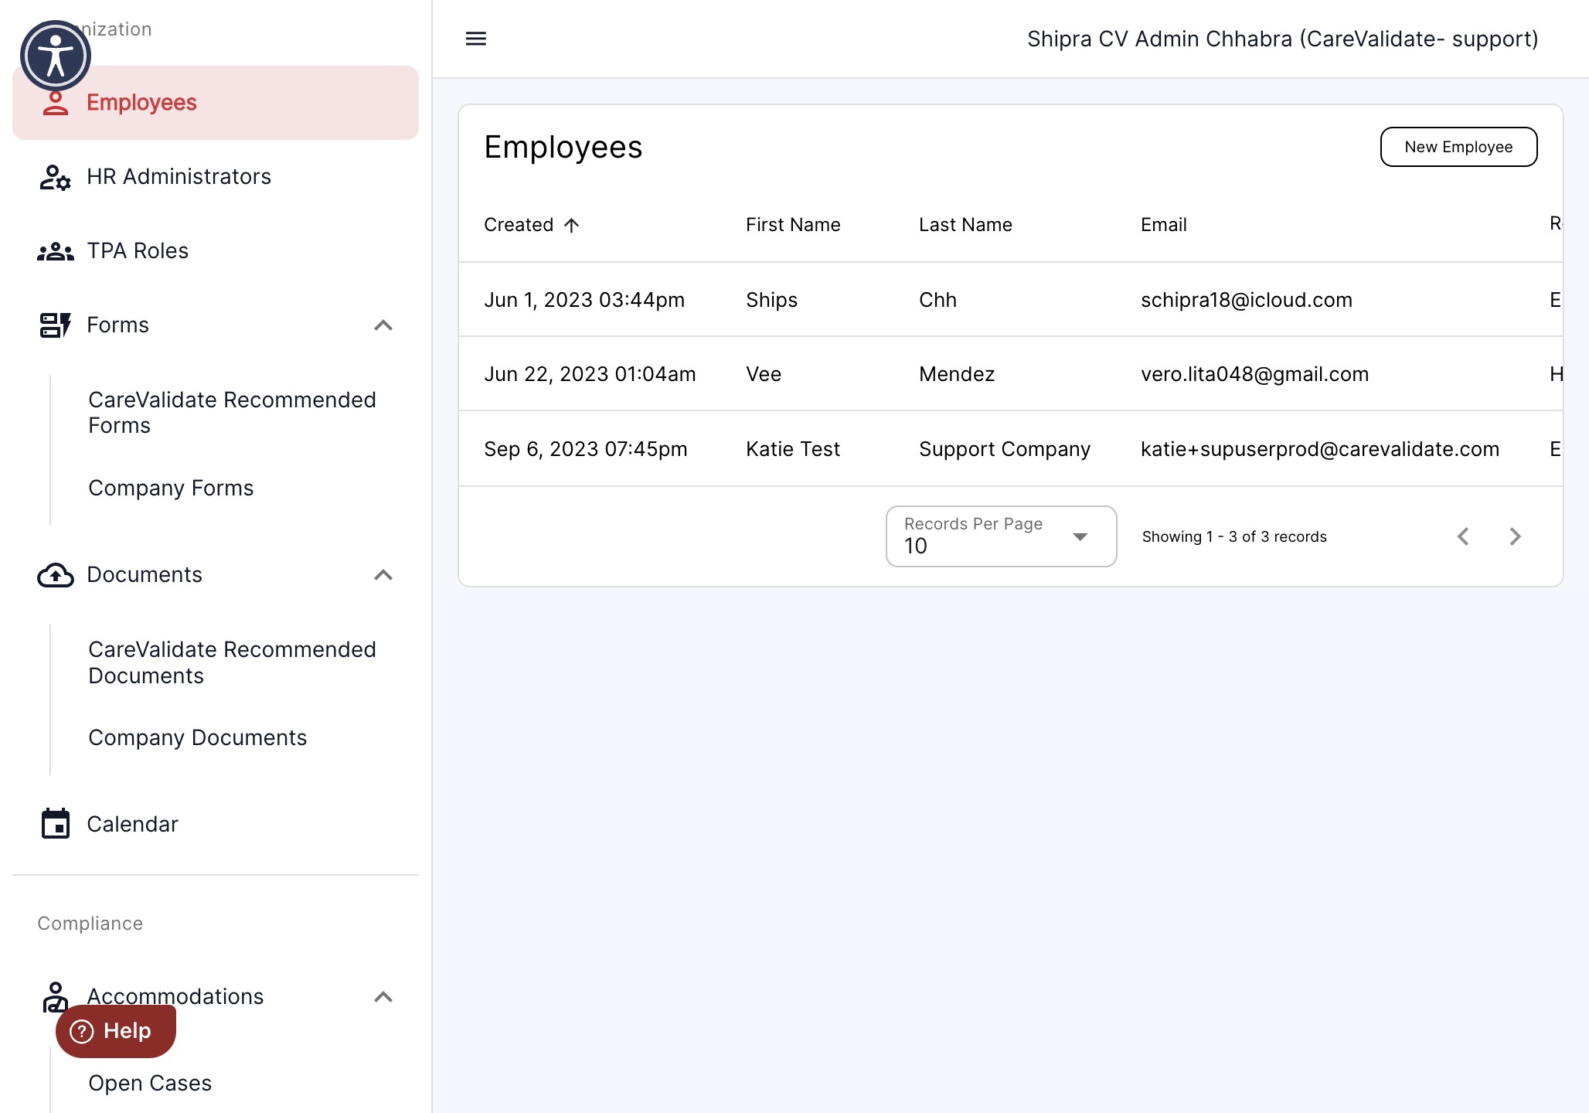1589x1113 pixels.
Task: Click the Documents cloud upload icon
Action: (x=56, y=575)
